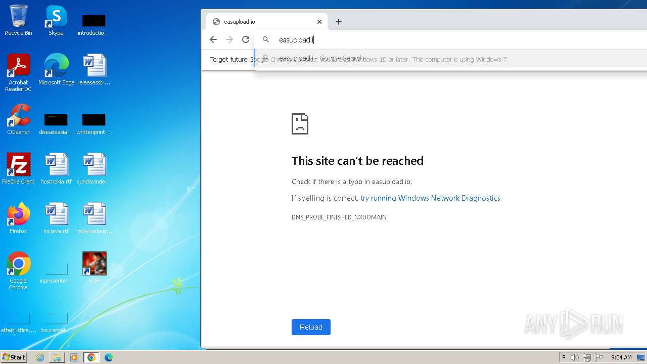
Task: Open Internet Explorer from the taskbar
Action: tap(40, 357)
